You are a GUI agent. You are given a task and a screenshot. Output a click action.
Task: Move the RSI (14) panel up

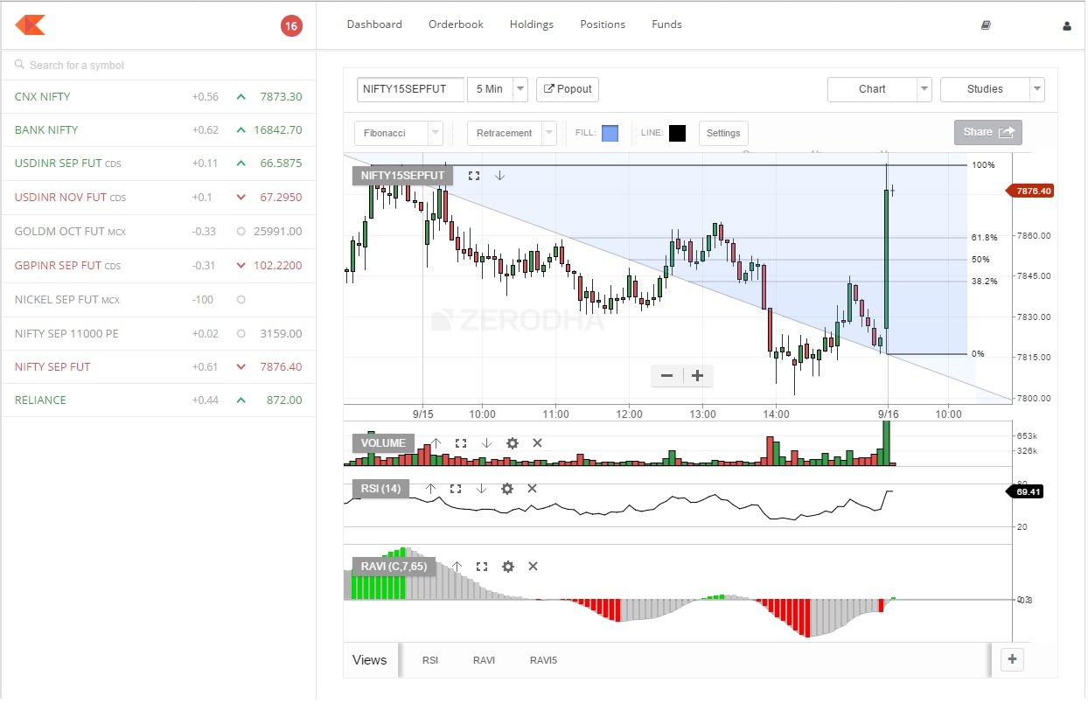tap(430, 488)
